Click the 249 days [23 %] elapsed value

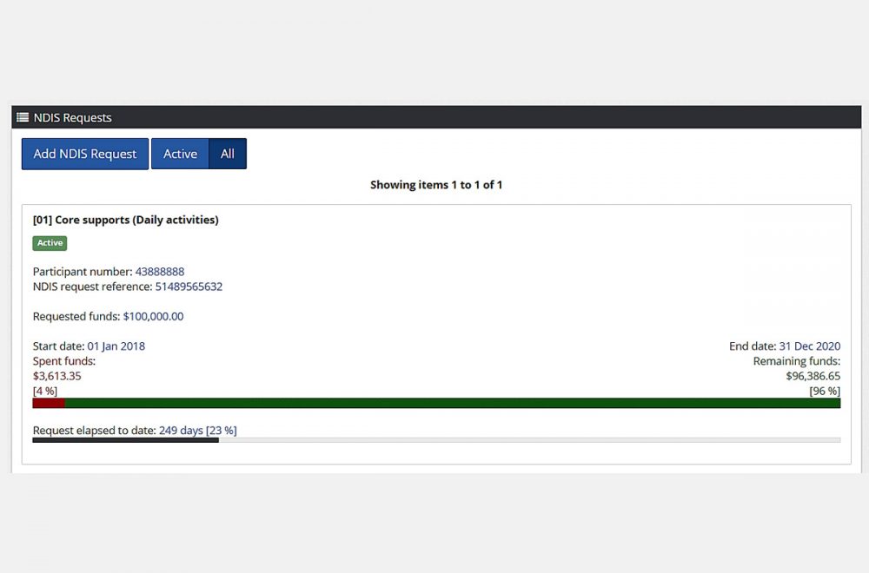[198, 431]
